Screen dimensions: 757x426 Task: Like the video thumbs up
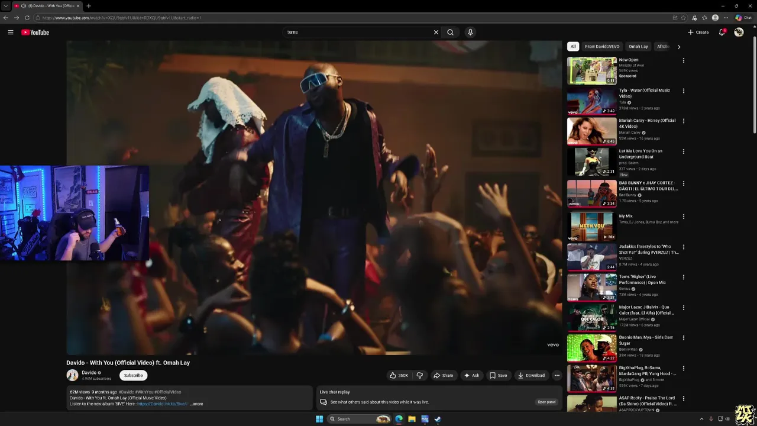[x=398, y=375]
